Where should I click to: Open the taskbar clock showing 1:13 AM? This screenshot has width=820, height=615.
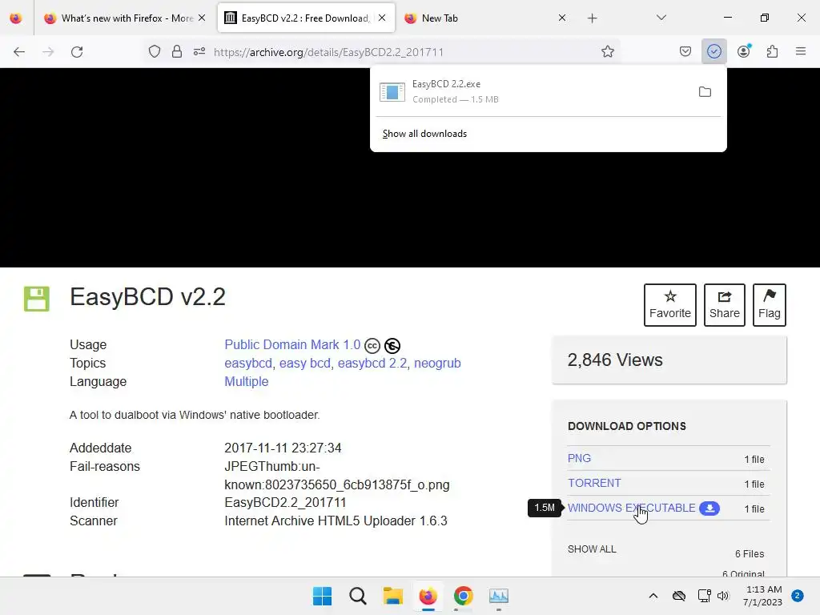762,596
